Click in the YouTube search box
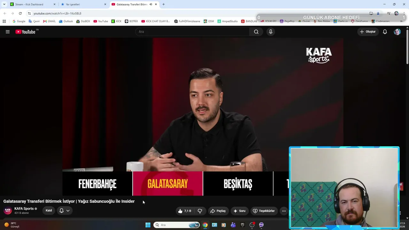 [x=192, y=32]
